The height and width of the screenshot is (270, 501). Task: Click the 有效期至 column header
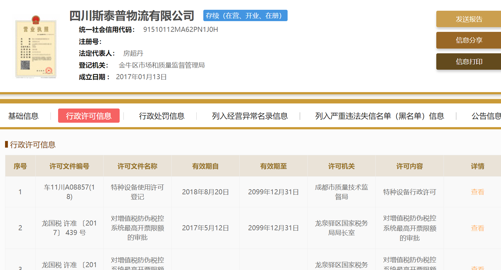(273, 166)
